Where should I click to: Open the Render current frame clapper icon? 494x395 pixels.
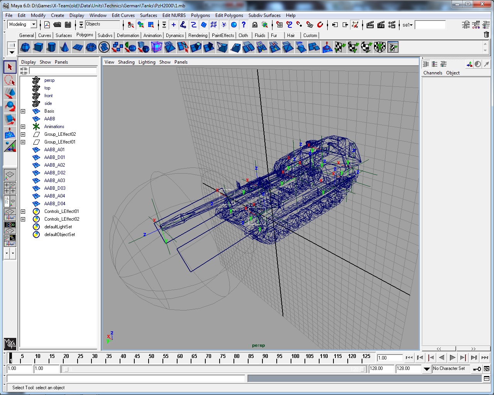370,25
